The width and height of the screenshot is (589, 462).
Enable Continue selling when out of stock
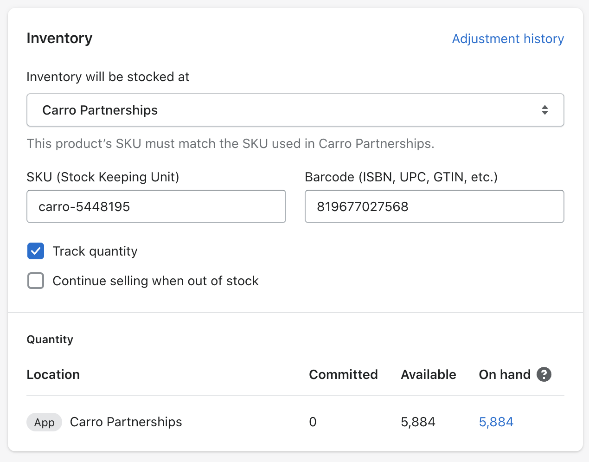[x=36, y=281]
